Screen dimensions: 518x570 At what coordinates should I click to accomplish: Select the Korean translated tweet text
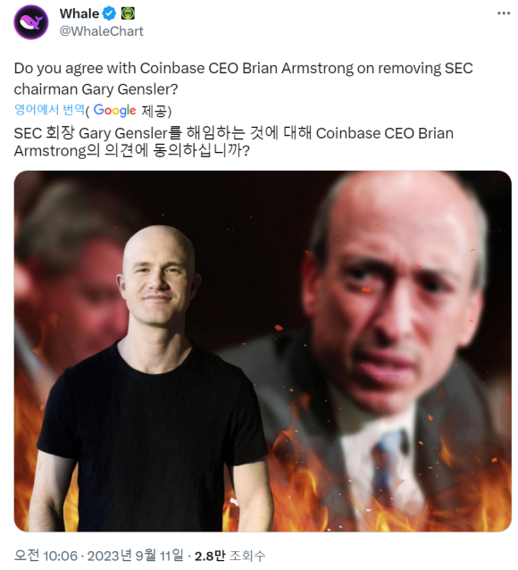tap(234, 142)
